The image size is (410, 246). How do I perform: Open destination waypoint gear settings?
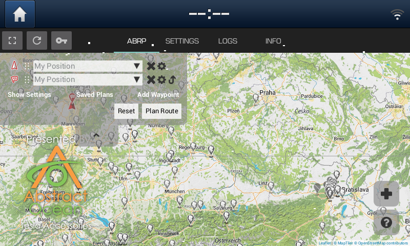[x=161, y=79]
